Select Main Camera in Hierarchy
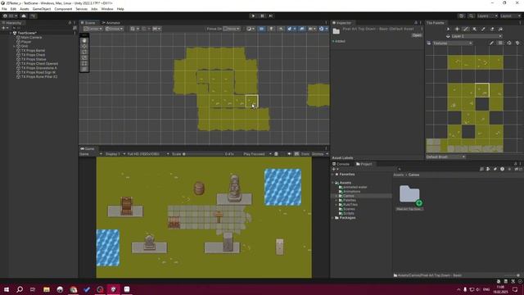Viewport: 524px width, 295px height. [x=31, y=38]
